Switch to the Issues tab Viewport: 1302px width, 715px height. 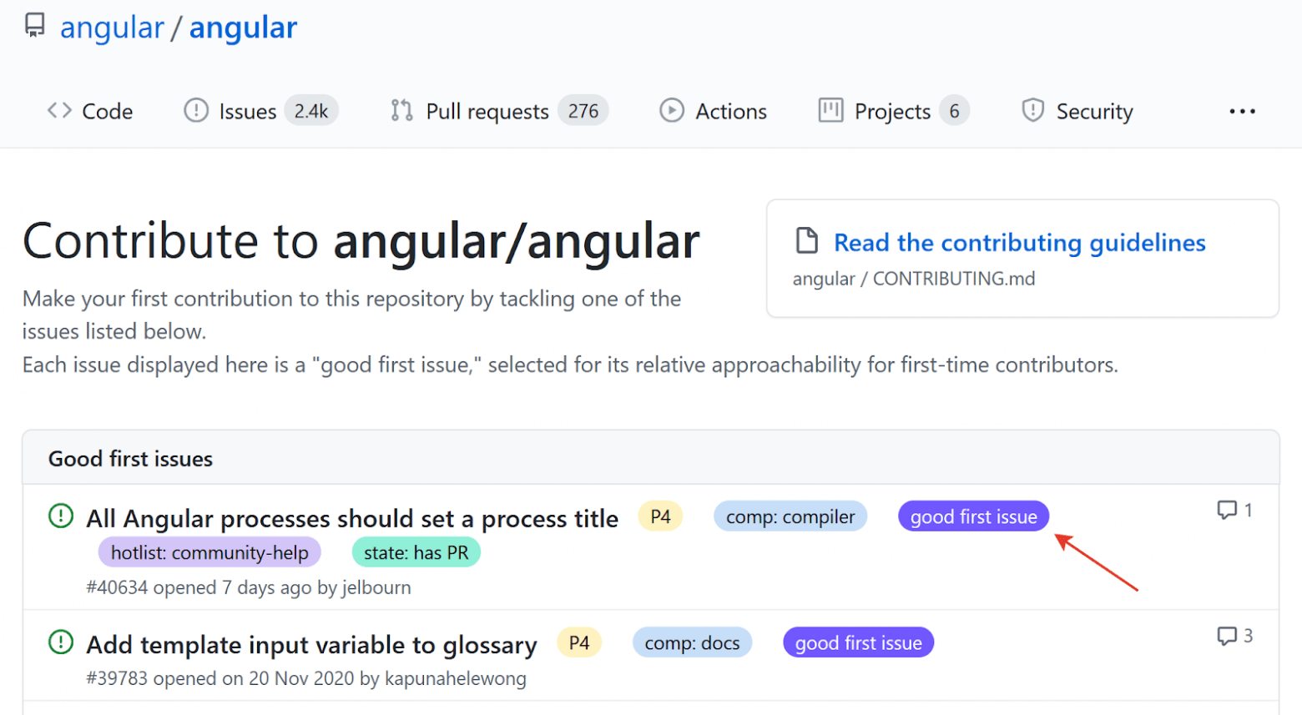click(247, 111)
